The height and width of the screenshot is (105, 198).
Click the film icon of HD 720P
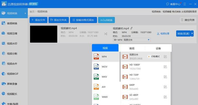(125, 77)
